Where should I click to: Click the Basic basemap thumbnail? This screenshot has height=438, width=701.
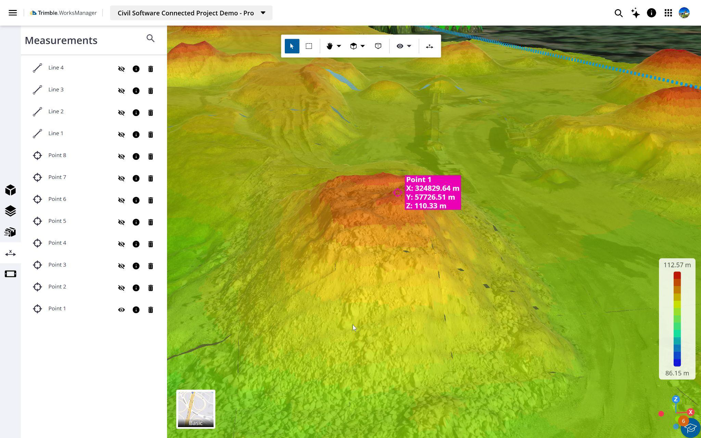195,409
